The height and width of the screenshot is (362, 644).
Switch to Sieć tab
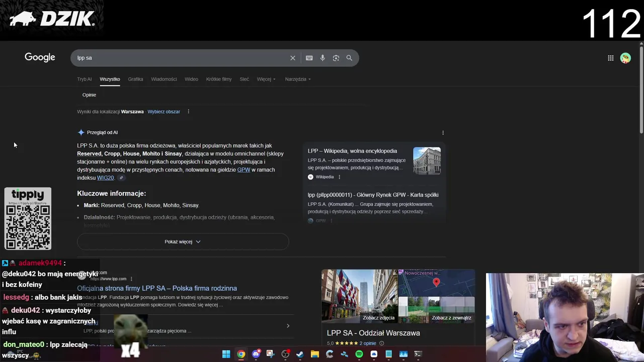(x=245, y=79)
